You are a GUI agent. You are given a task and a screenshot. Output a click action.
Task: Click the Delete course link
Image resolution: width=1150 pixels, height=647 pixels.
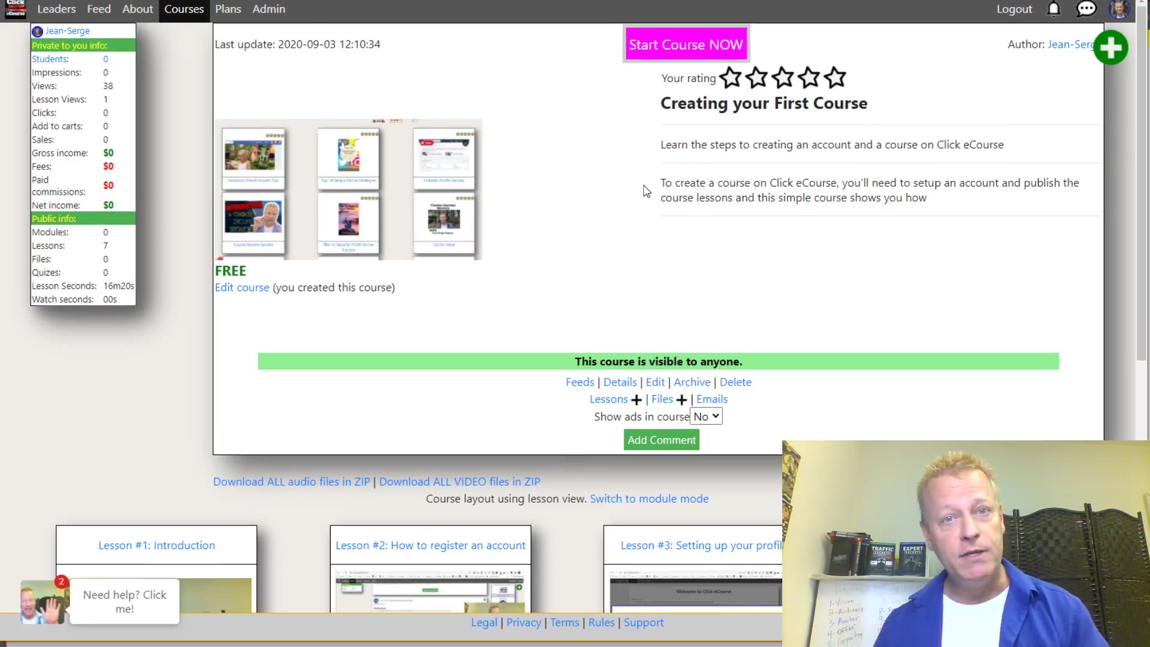[x=736, y=382]
